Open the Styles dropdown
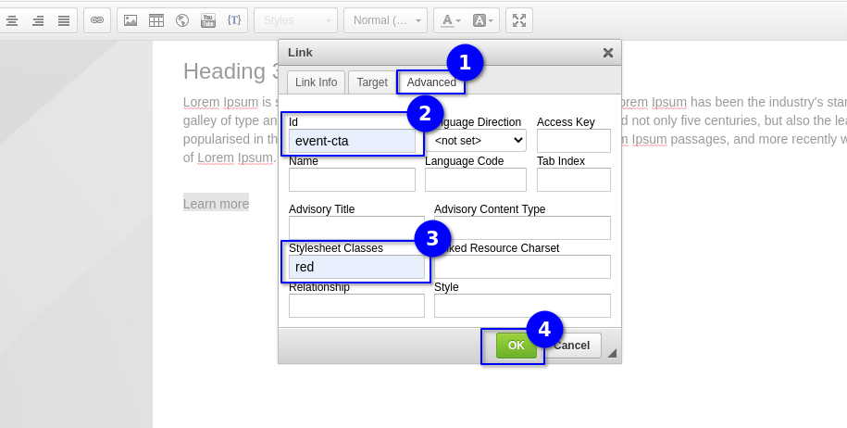This screenshot has height=428, width=847. click(x=295, y=19)
